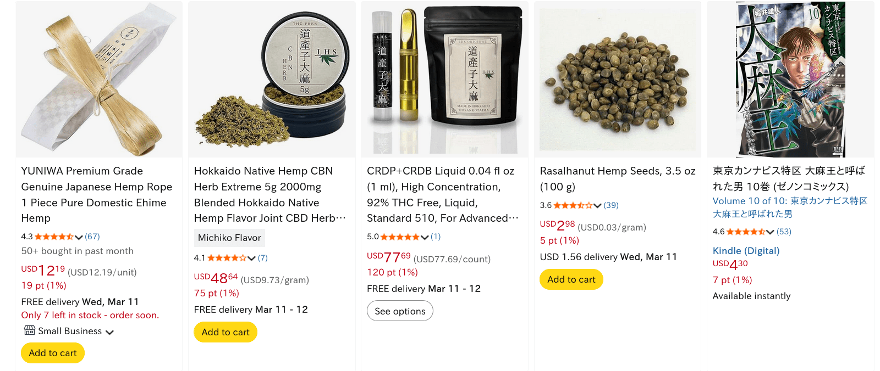The width and height of the screenshot is (880, 371).
Task: Expand rating chevron next to 4.6 stars
Action: [x=770, y=232]
